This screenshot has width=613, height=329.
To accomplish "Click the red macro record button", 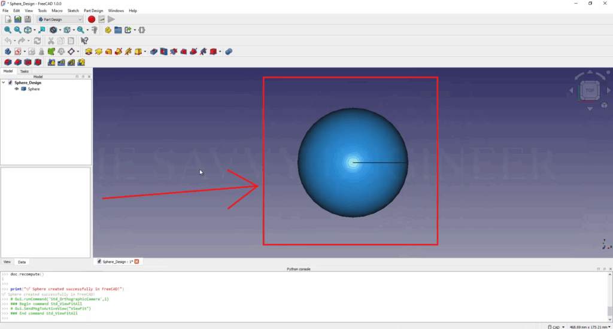I will click(92, 19).
